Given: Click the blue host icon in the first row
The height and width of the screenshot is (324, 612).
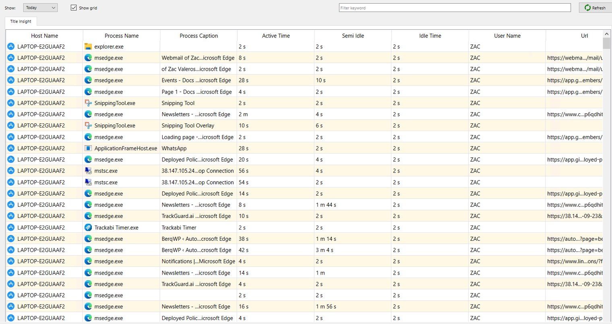Looking at the screenshot, I should coord(11,47).
